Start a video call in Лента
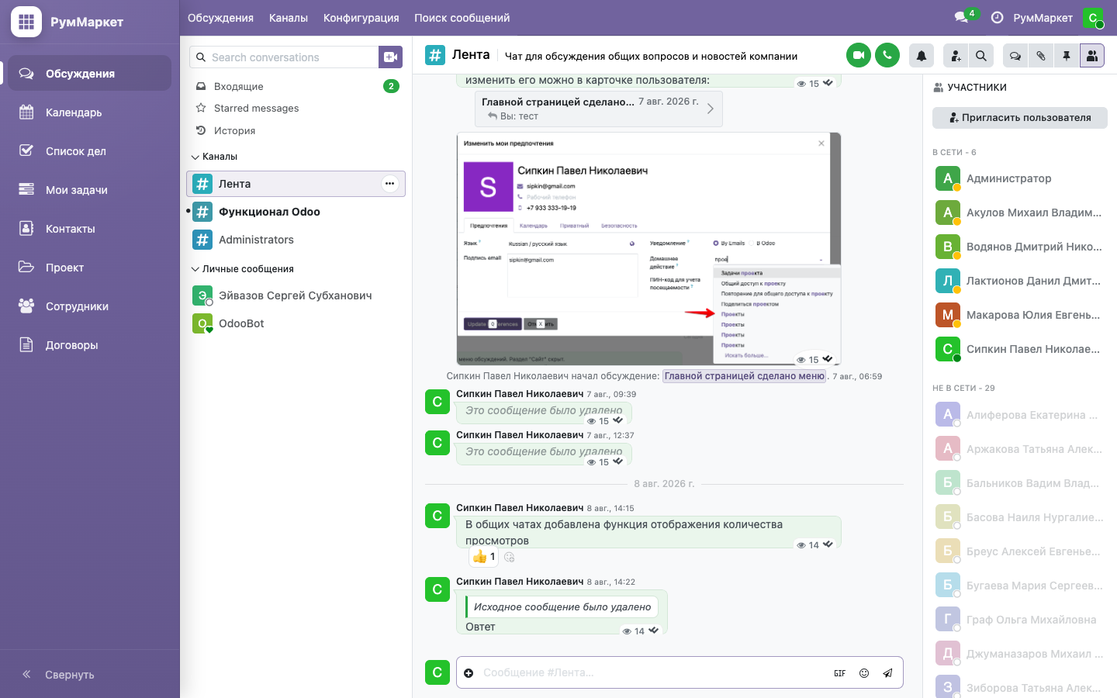1117x698 pixels. [859, 56]
